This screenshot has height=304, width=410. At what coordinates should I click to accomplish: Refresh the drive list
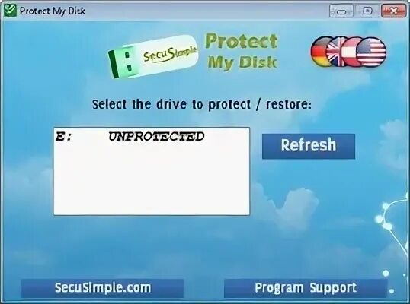[x=309, y=146]
